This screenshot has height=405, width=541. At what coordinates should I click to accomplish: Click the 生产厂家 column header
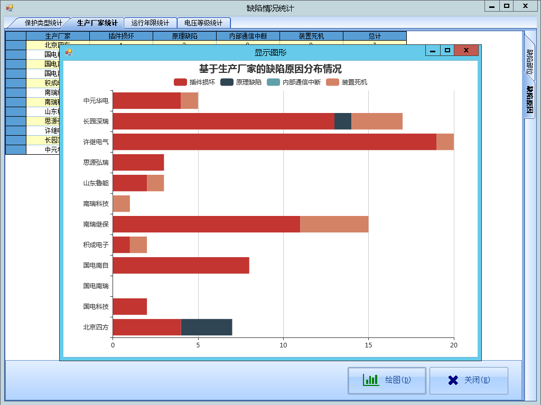(58, 36)
